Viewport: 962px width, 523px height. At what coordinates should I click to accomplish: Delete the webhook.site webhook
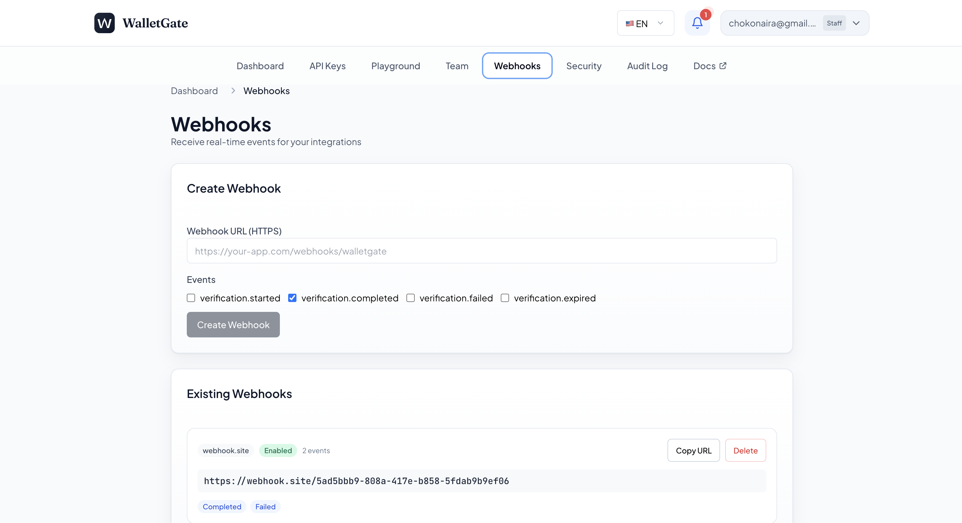(745, 451)
